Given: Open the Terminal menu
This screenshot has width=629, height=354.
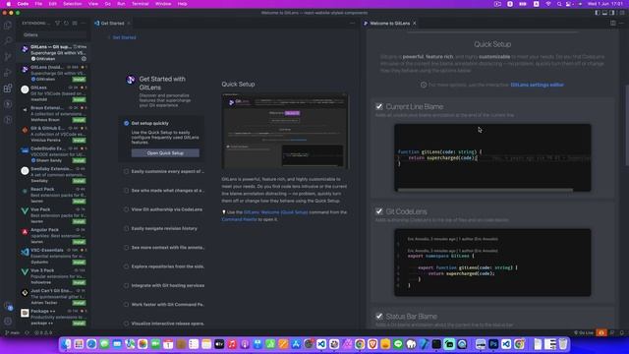Looking at the screenshot, I should tap(140, 4).
